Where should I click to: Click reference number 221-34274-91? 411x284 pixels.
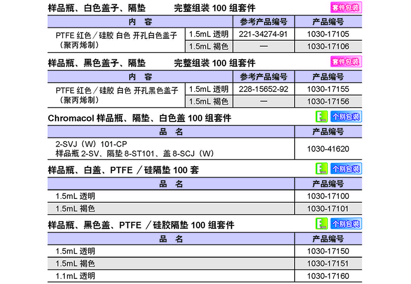coord(264,34)
